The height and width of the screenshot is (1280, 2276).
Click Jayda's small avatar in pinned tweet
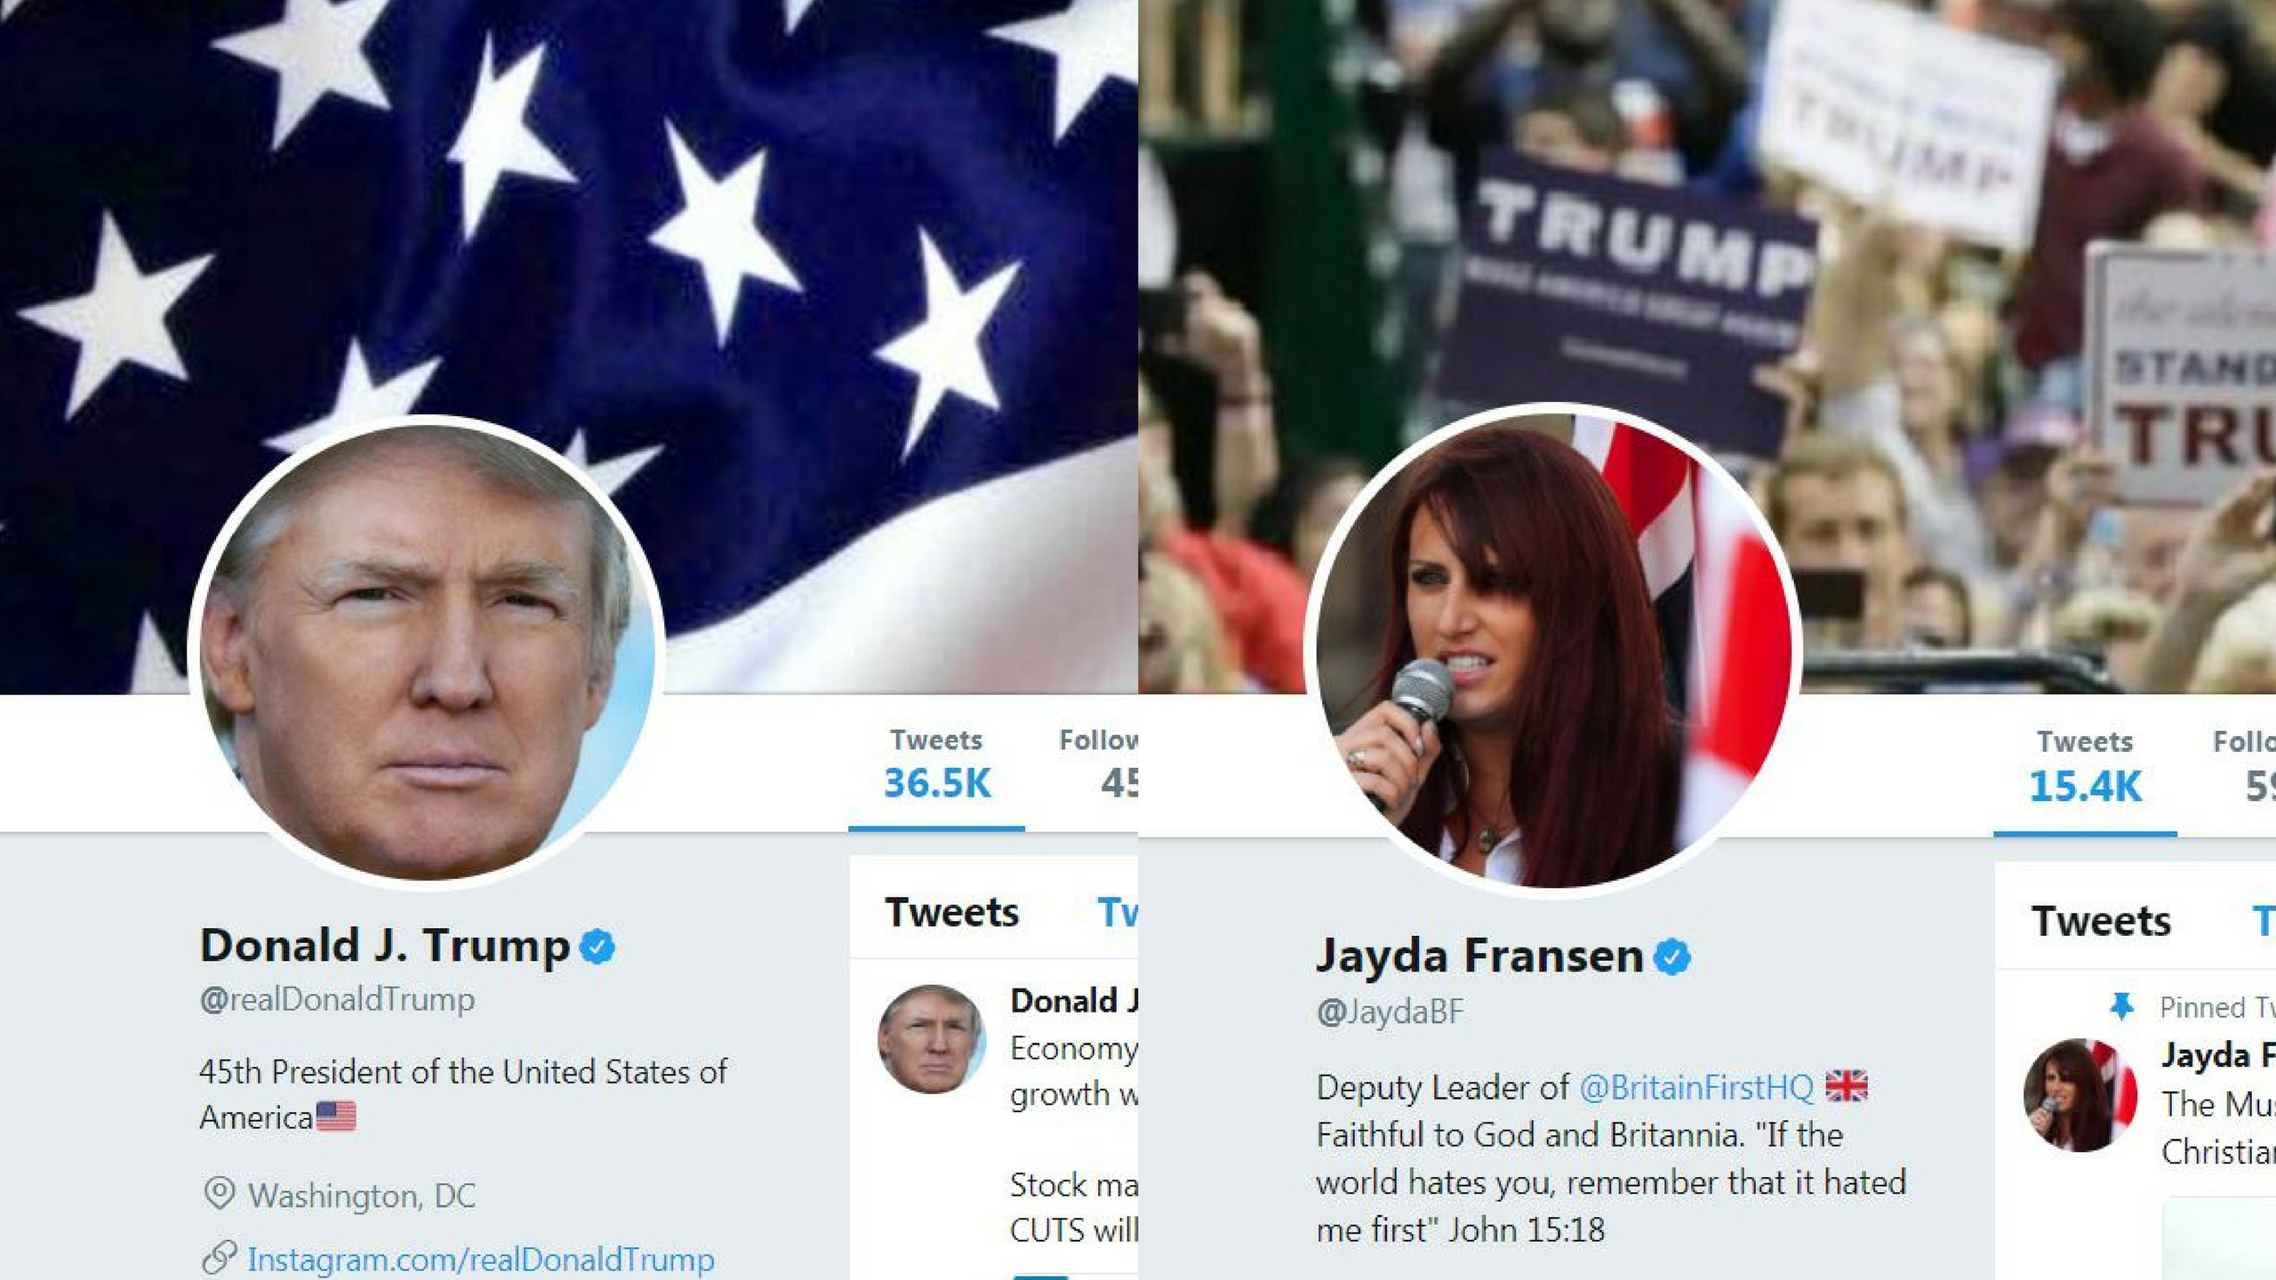pyautogui.click(x=2080, y=1096)
